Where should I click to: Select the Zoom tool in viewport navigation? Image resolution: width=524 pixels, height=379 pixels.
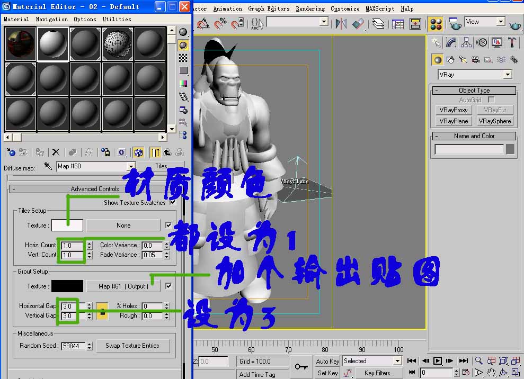click(478, 360)
